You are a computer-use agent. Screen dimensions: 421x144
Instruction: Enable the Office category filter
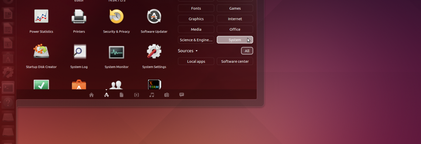pyautogui.click(x=235, y=29)
